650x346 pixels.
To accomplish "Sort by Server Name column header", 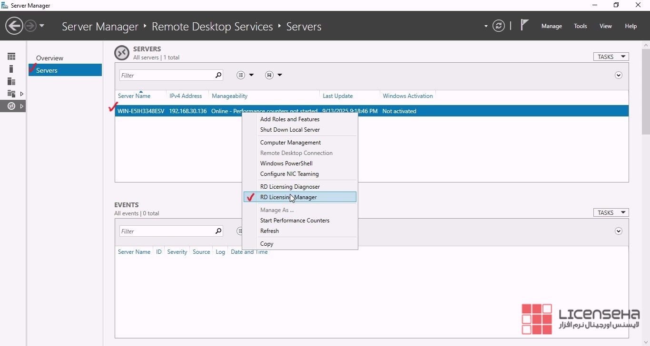I will (134, 96).
